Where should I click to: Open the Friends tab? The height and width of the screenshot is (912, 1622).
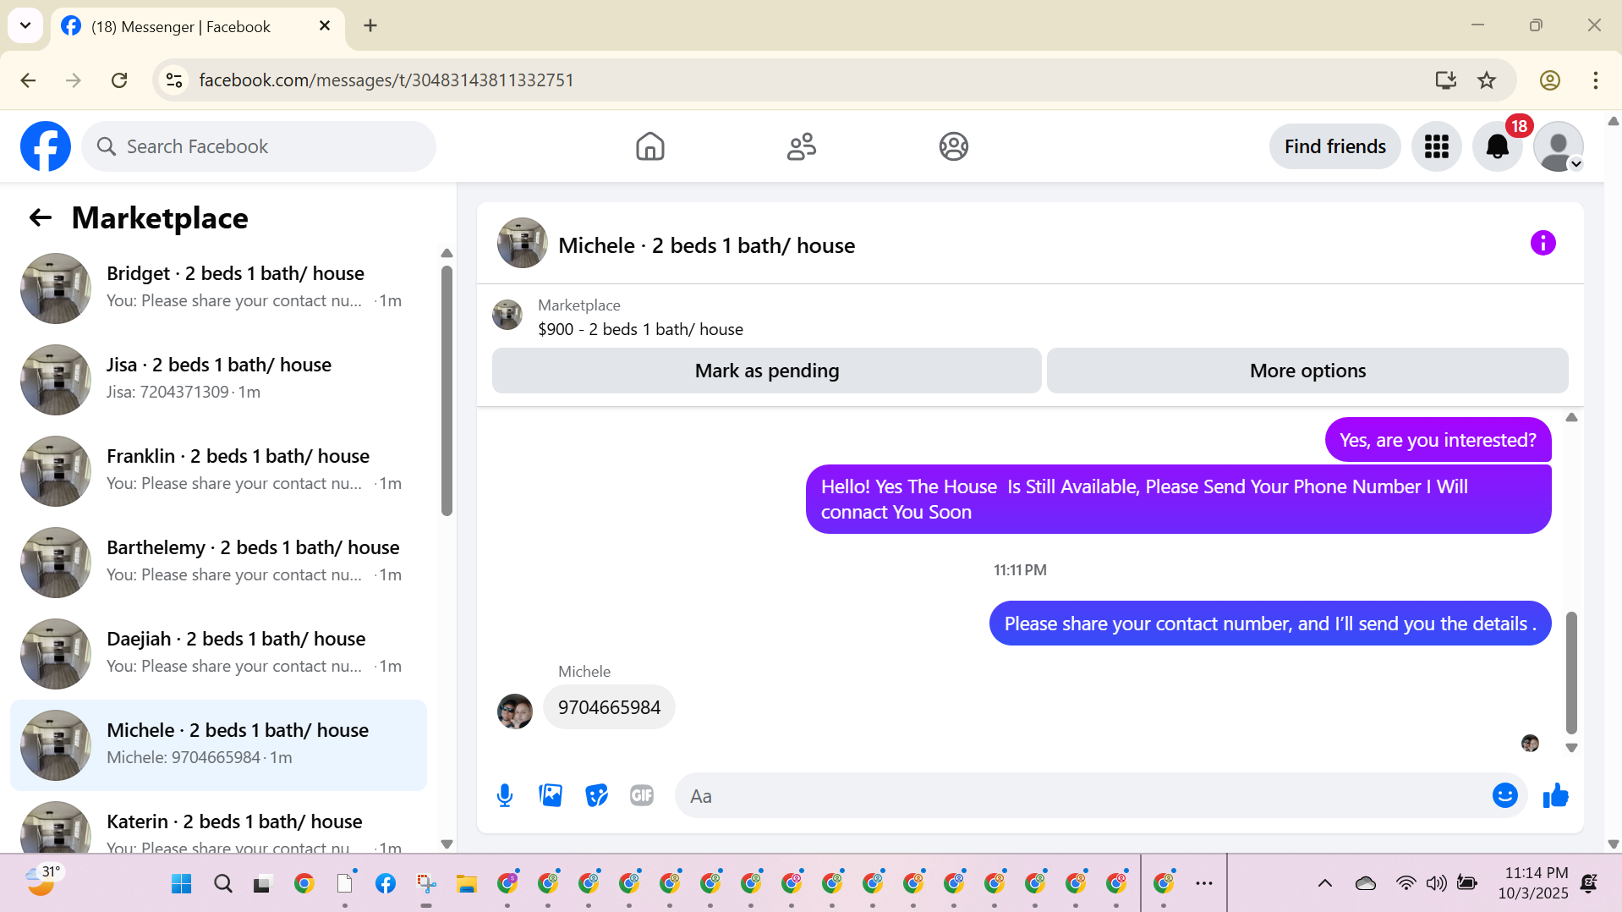coord(801,146)
